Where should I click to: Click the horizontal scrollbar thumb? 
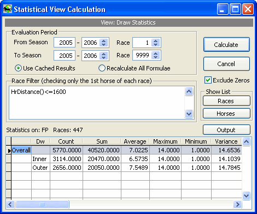pyautogui.click(x=42, y=204)
